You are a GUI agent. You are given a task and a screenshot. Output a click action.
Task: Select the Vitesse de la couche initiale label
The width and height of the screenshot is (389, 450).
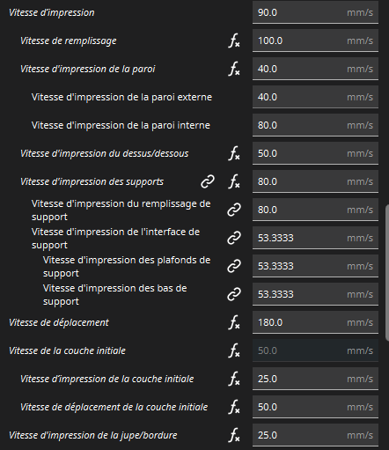pyautogui.click(x=67, y=350)
